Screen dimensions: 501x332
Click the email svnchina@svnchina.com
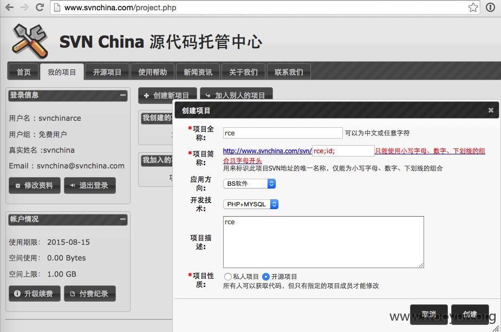coord(81,166)
